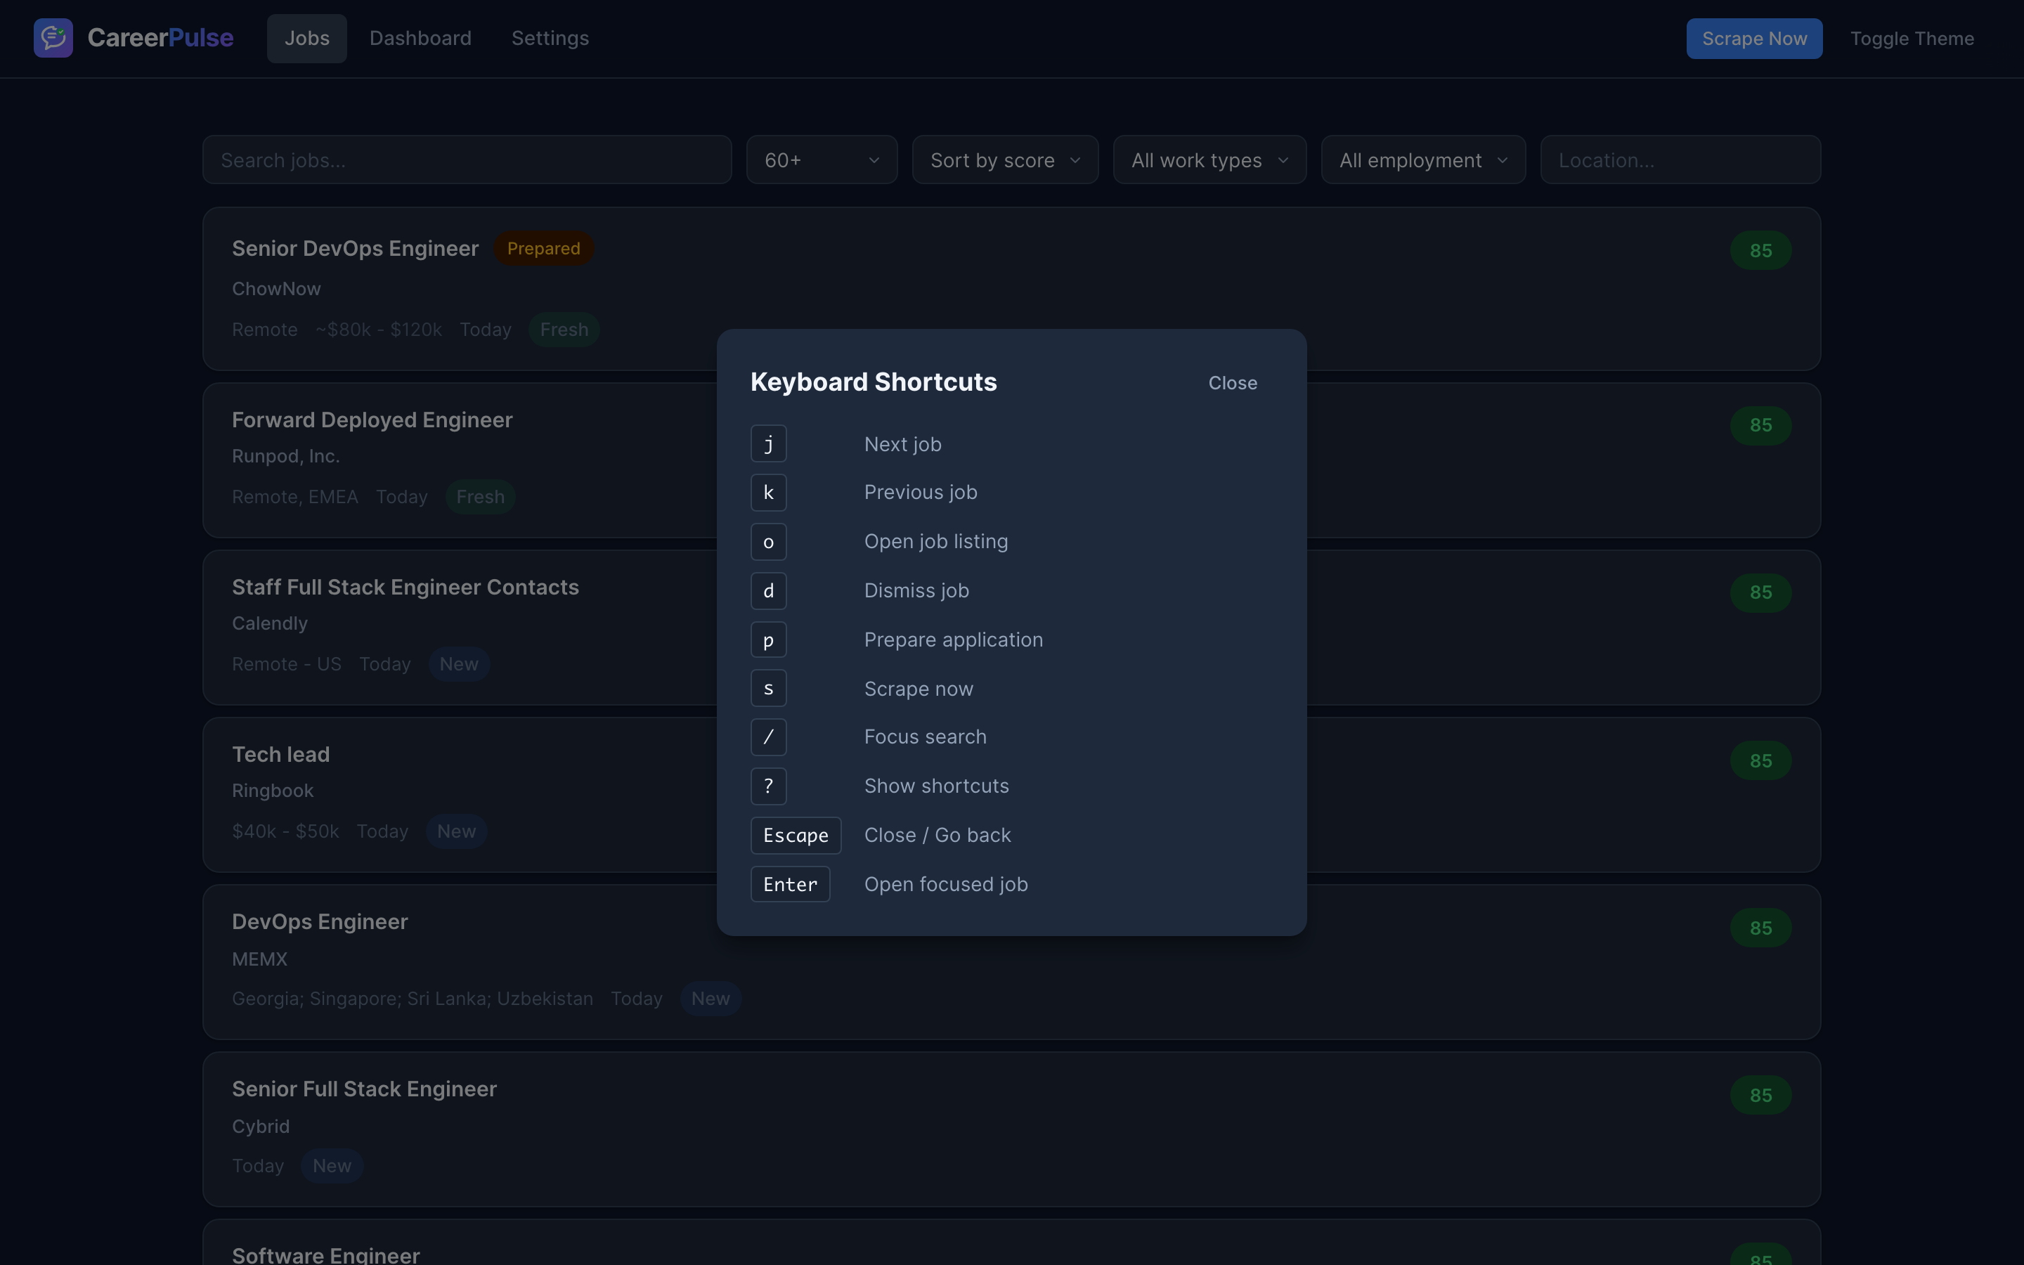The height and width of the screenshot is (1265, 2024).
Task: Select the score 85 badge on ChowNow job
Action: (x=1760, y=249)
